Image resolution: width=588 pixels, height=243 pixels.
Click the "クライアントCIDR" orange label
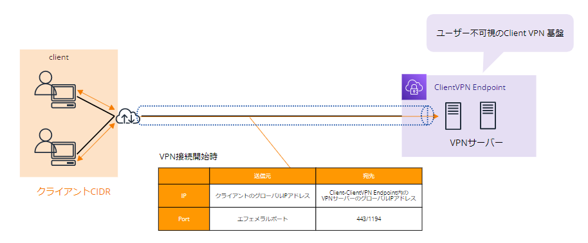click(73, 192)
